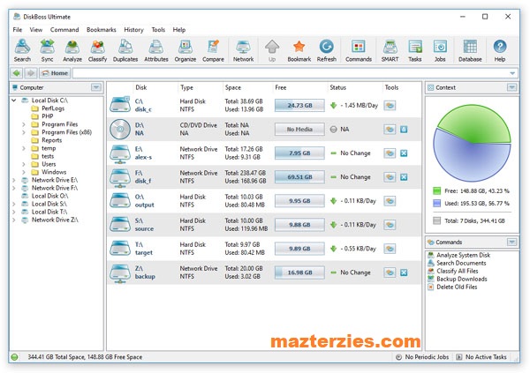Viewport: 530px width, 373px height.
Task: Collapse the Local Disk C:\ tree node
Action: pyautogui.click(x=14, y=101)
